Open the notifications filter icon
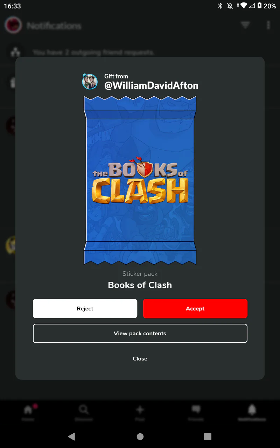 coord(245,25)
